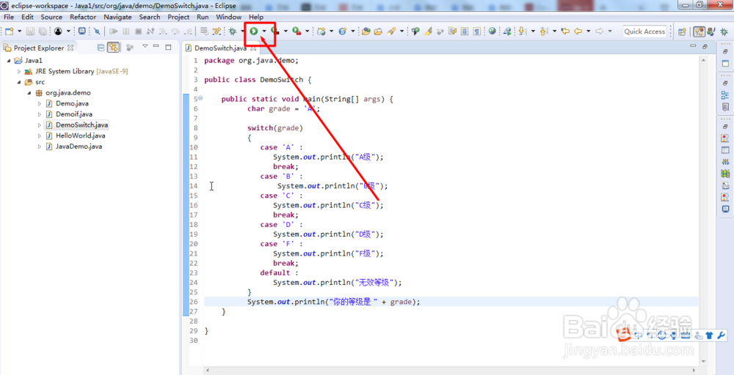The image size is (734, 375).
Task: Toggle Mark Occurrences highlighter icon
Action: [x=427, y=31]
